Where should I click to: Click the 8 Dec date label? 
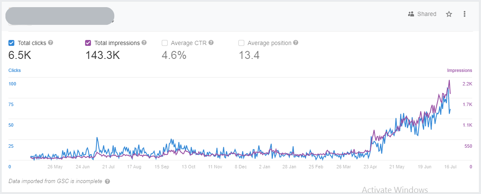point(241,167)
